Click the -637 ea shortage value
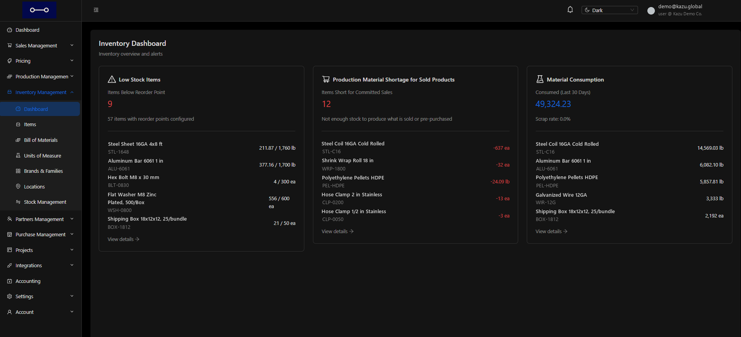 tap(501, 148)
